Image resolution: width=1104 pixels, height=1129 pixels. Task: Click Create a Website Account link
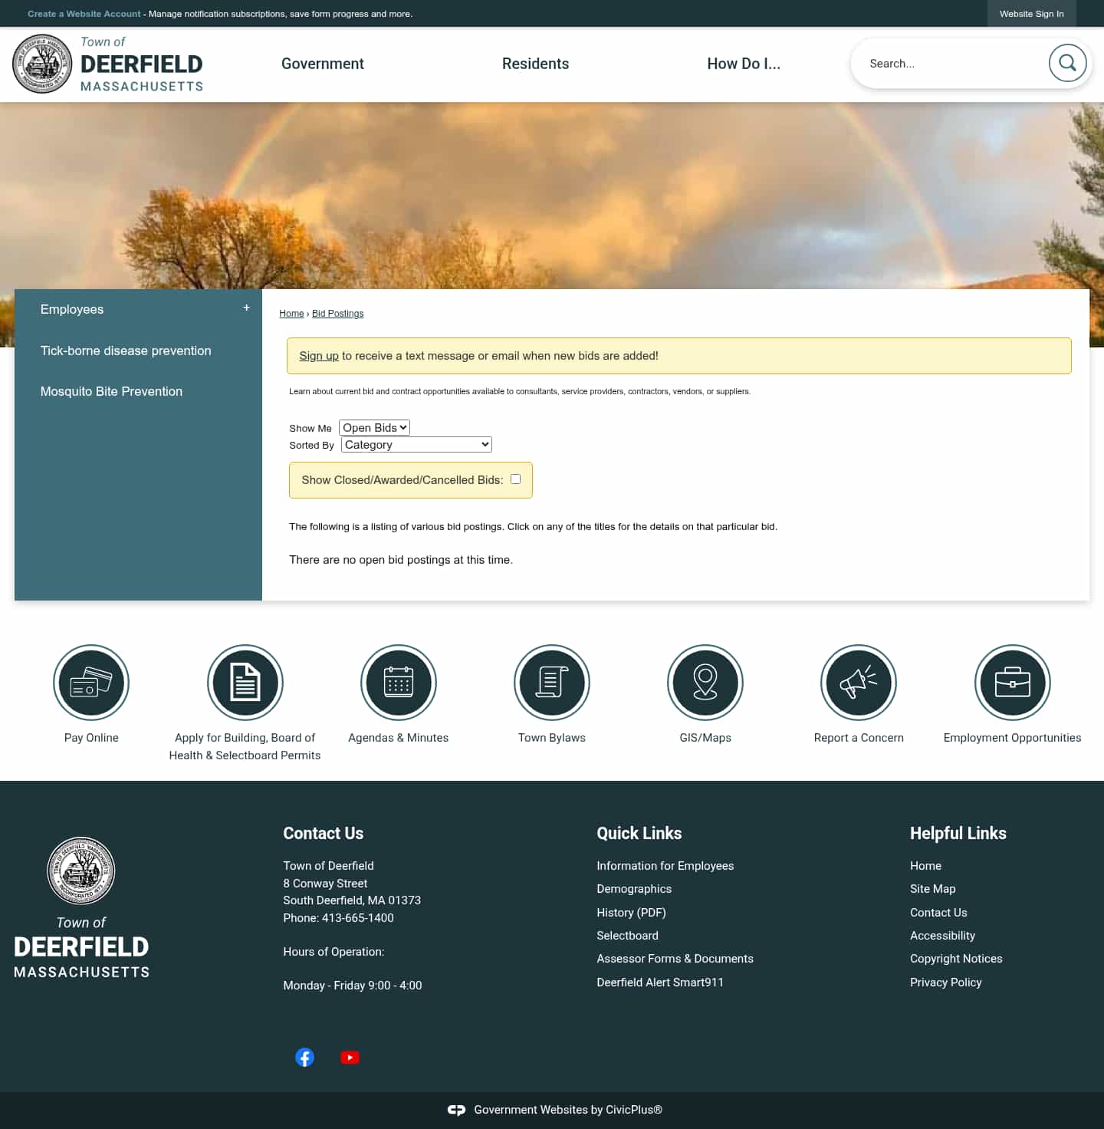coord(84,14)
